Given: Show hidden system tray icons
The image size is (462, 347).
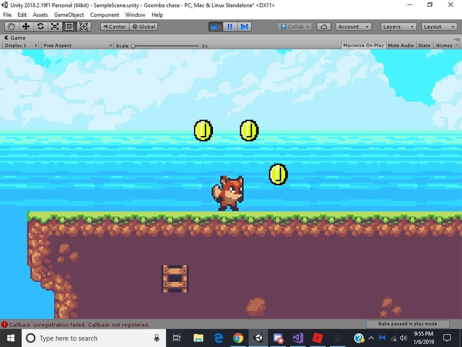Looking at the screenshot, I should tap(371, 338).
